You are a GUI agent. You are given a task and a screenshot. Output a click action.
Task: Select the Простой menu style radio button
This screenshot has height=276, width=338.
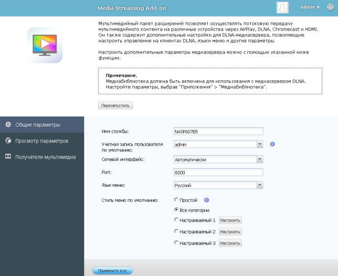[x=176, y=200]
